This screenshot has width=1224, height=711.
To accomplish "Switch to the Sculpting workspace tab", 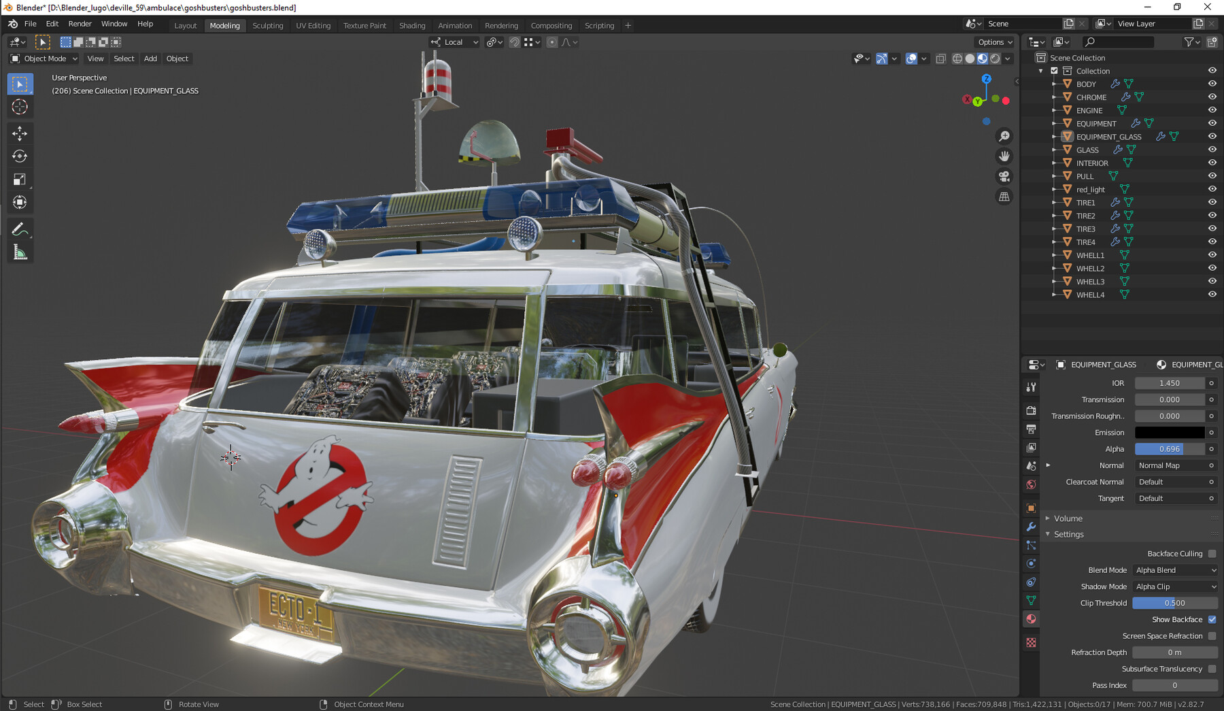I will [x=267, y=26].
